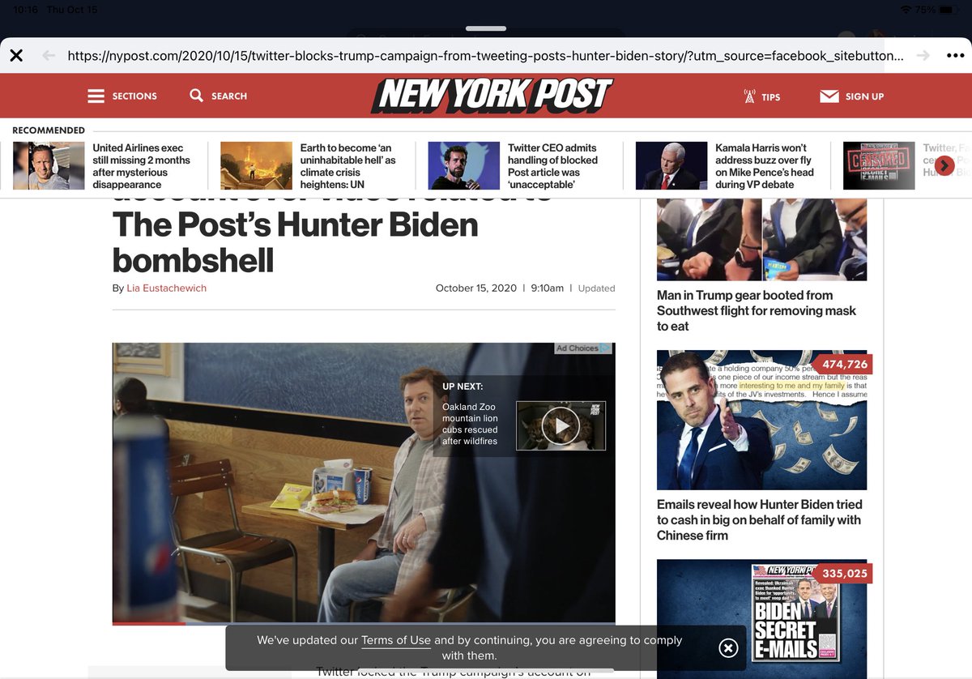The width and height of the screenshot is (972, 679).
Task: Tap the nypost.com URL address text
Action: (485, 56)
